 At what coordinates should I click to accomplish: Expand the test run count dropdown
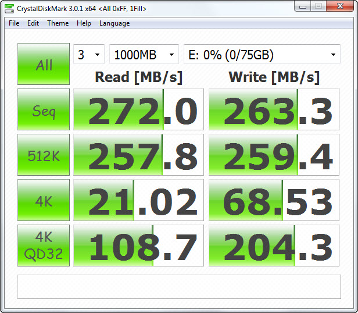(89, 55)
